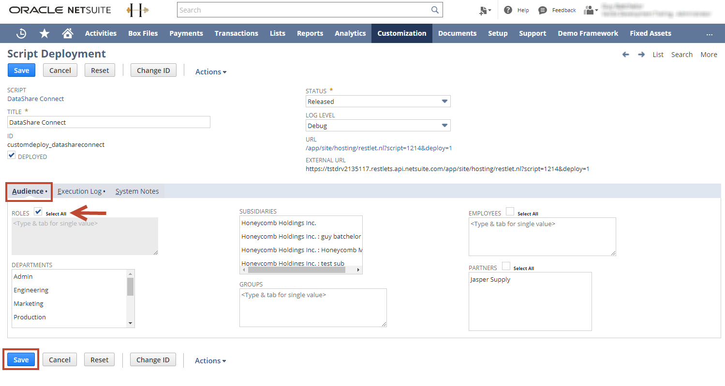Open the Payments menu
Viewport: 725px width, 386px height.
186,33
